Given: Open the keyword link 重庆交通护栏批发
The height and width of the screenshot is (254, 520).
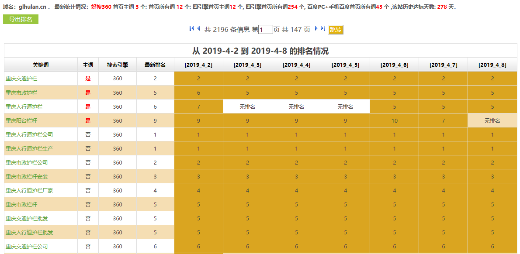Looking at the screenshot, I should coord(26,218).
